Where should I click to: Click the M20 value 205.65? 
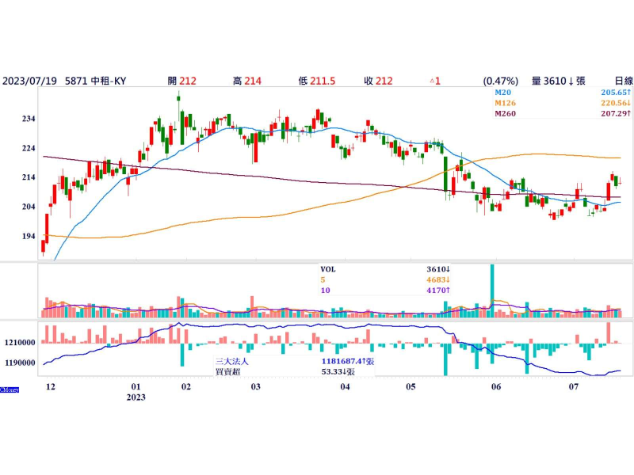616,93
